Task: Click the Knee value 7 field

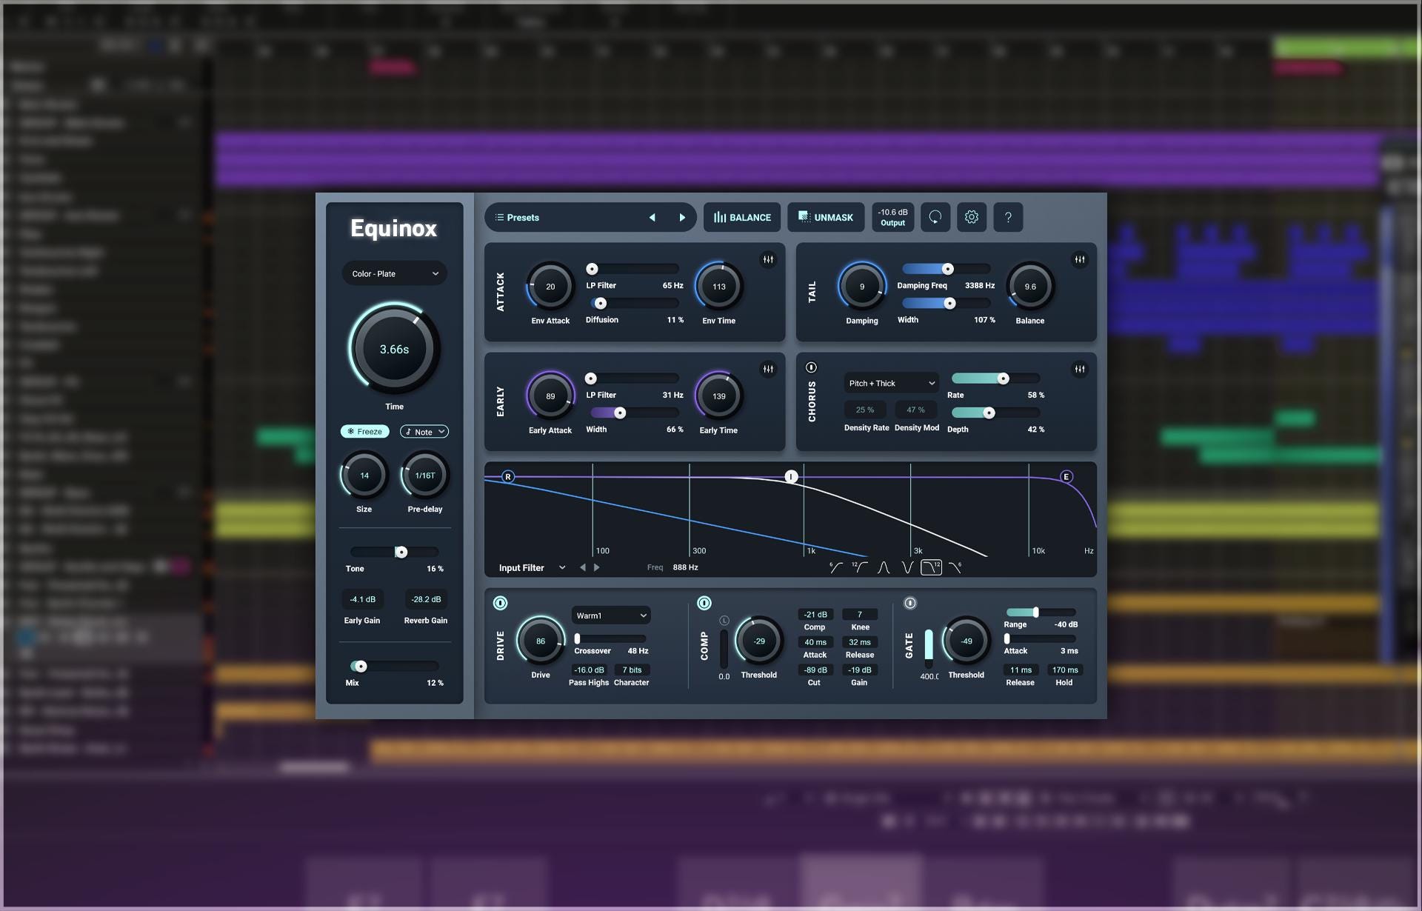Action: [x=860, y=614]
